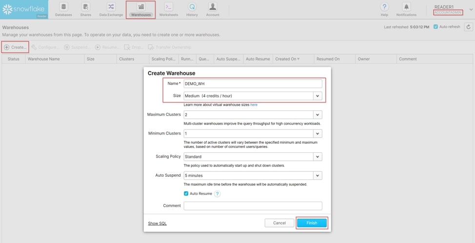Click the Show SQL link
This screenshot has width=475, height=243.
pos(157,224)
